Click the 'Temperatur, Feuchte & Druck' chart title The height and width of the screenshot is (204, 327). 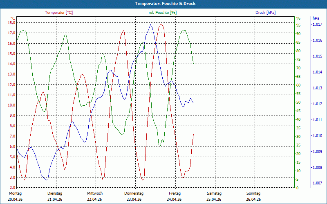(165, 4)
